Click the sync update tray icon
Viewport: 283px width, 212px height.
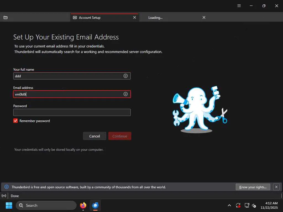(238, 205)
